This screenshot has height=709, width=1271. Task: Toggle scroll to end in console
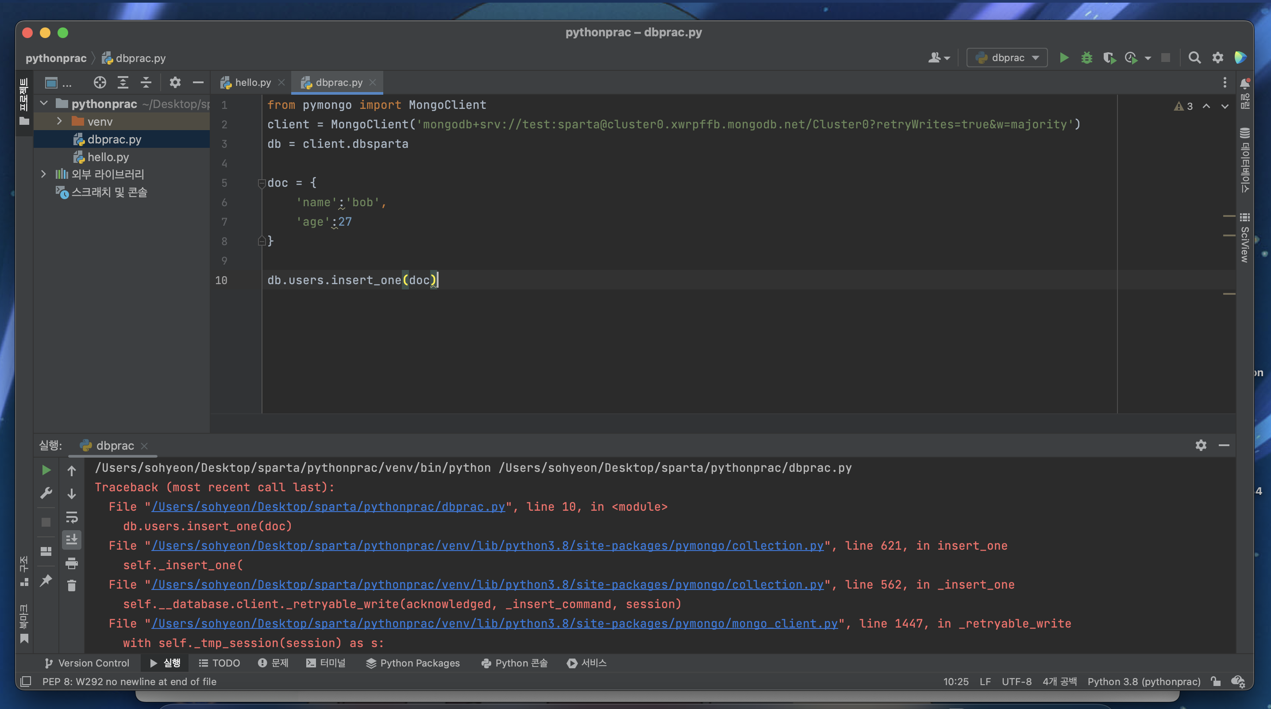(72, 540)
